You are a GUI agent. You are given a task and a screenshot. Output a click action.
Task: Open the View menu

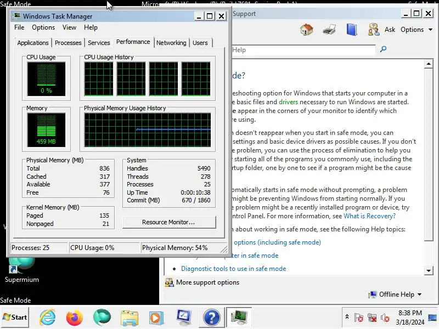[69, 27]
